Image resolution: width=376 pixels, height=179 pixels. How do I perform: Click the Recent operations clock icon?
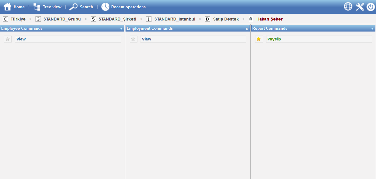(105, 7)
